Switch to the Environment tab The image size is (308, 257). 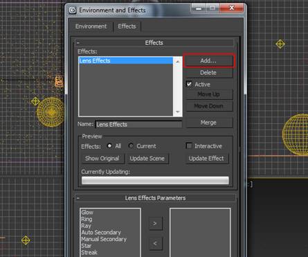click(91, 26)
